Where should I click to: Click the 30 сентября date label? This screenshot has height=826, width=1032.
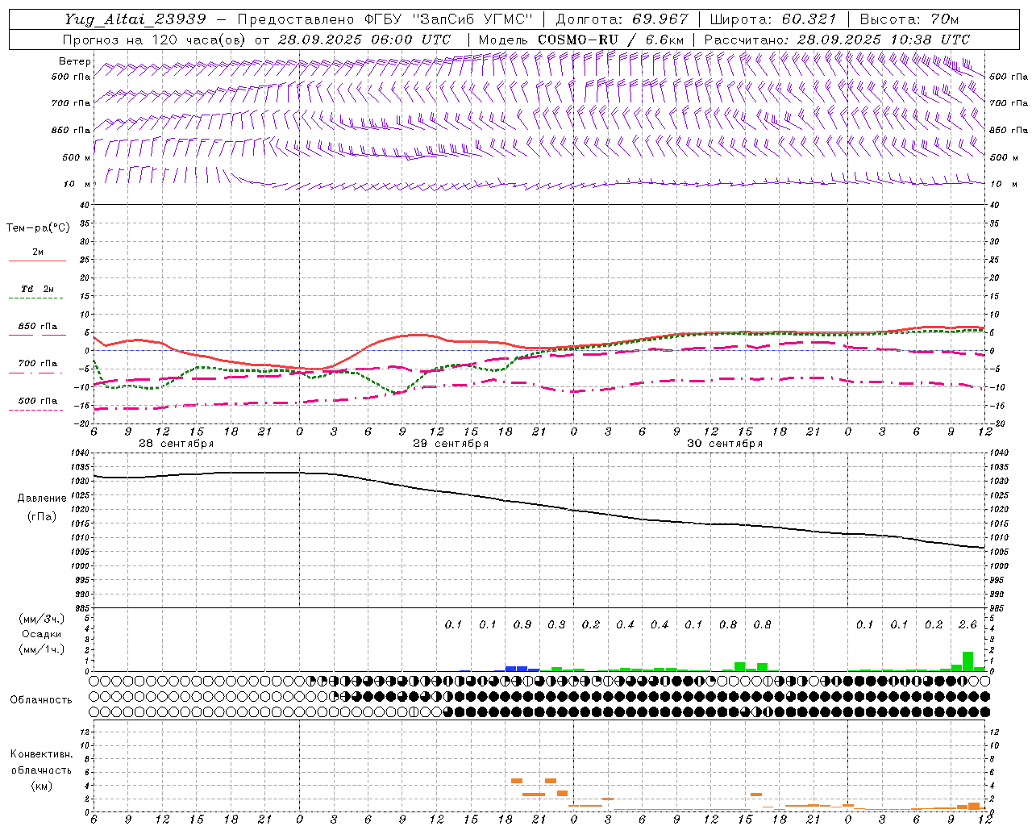coord(725,444)
